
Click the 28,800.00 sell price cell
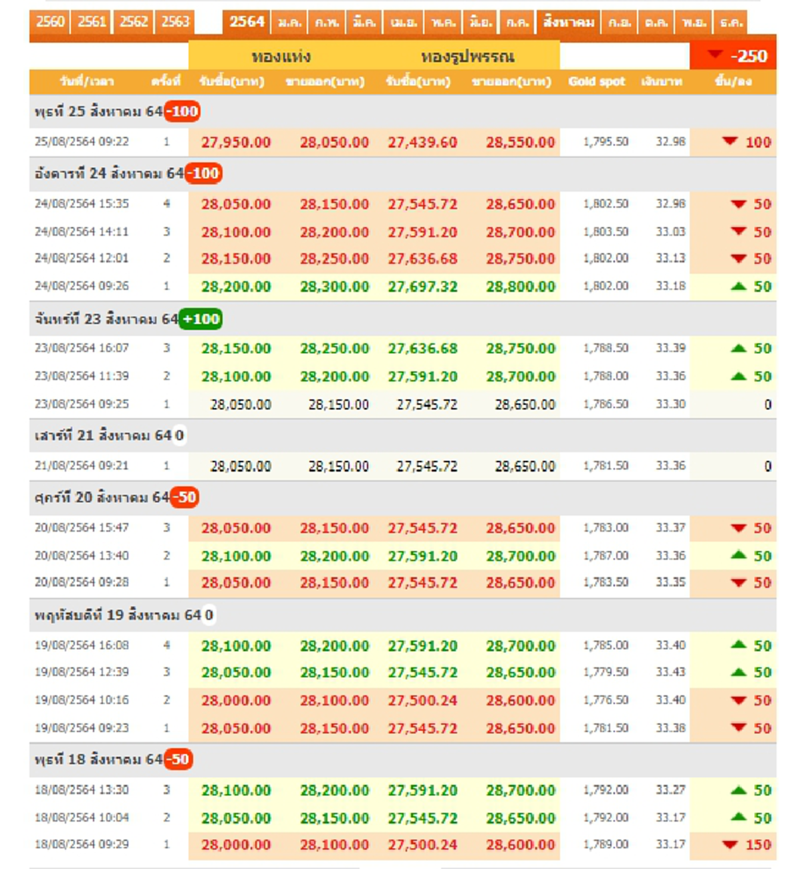pyautogui.click(x=521, y=287)
